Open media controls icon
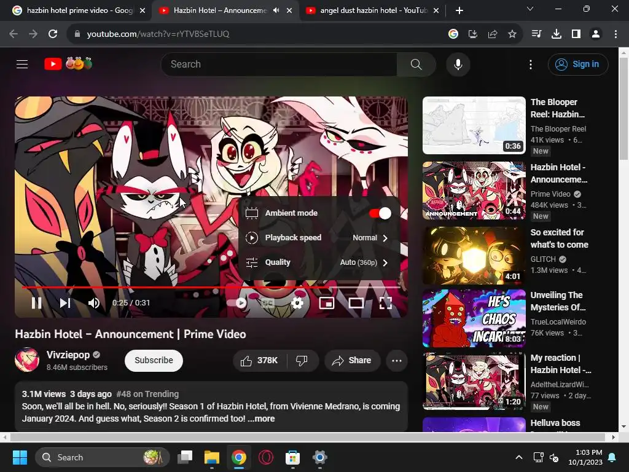The width and height of the screenshot is (629, 472). 536,34
